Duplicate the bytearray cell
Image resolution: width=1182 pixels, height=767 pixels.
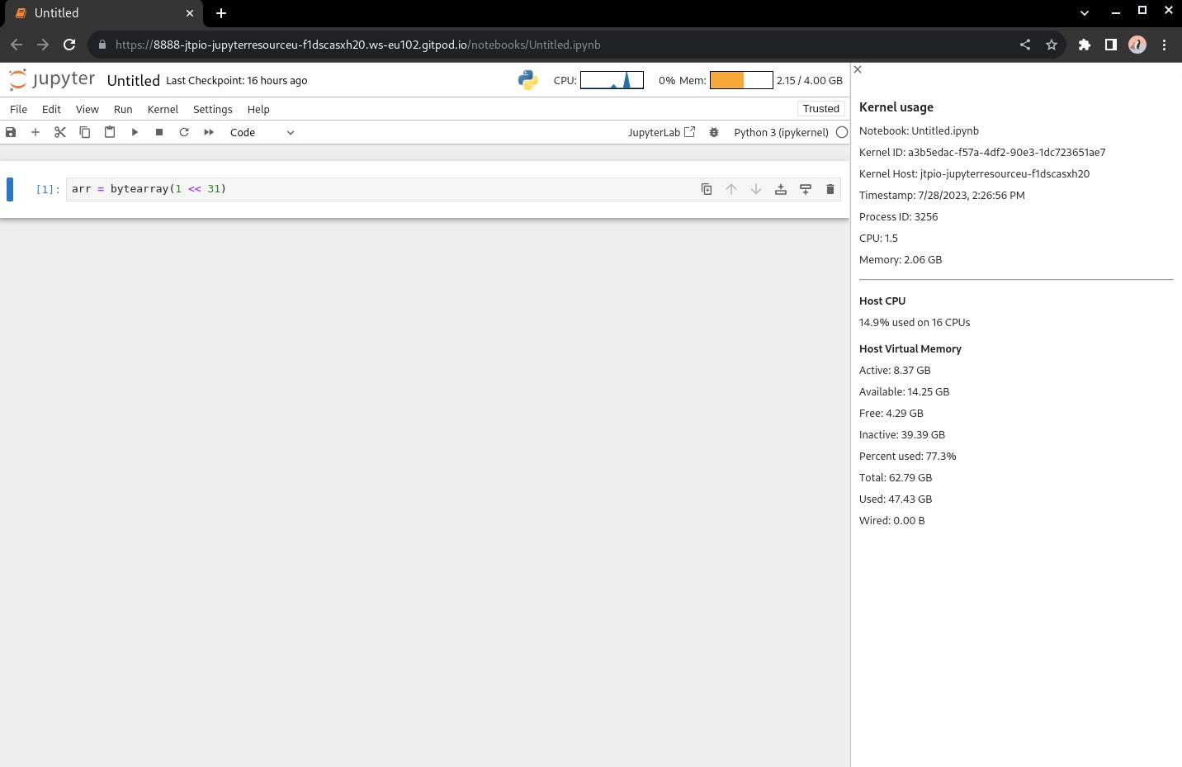coord(707,188)
